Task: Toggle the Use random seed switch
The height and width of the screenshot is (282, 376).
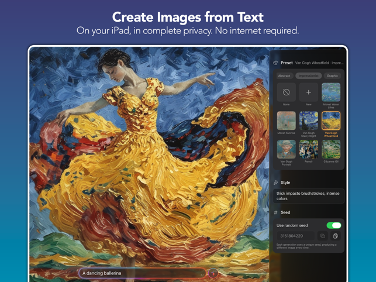Action: (334, 225)
